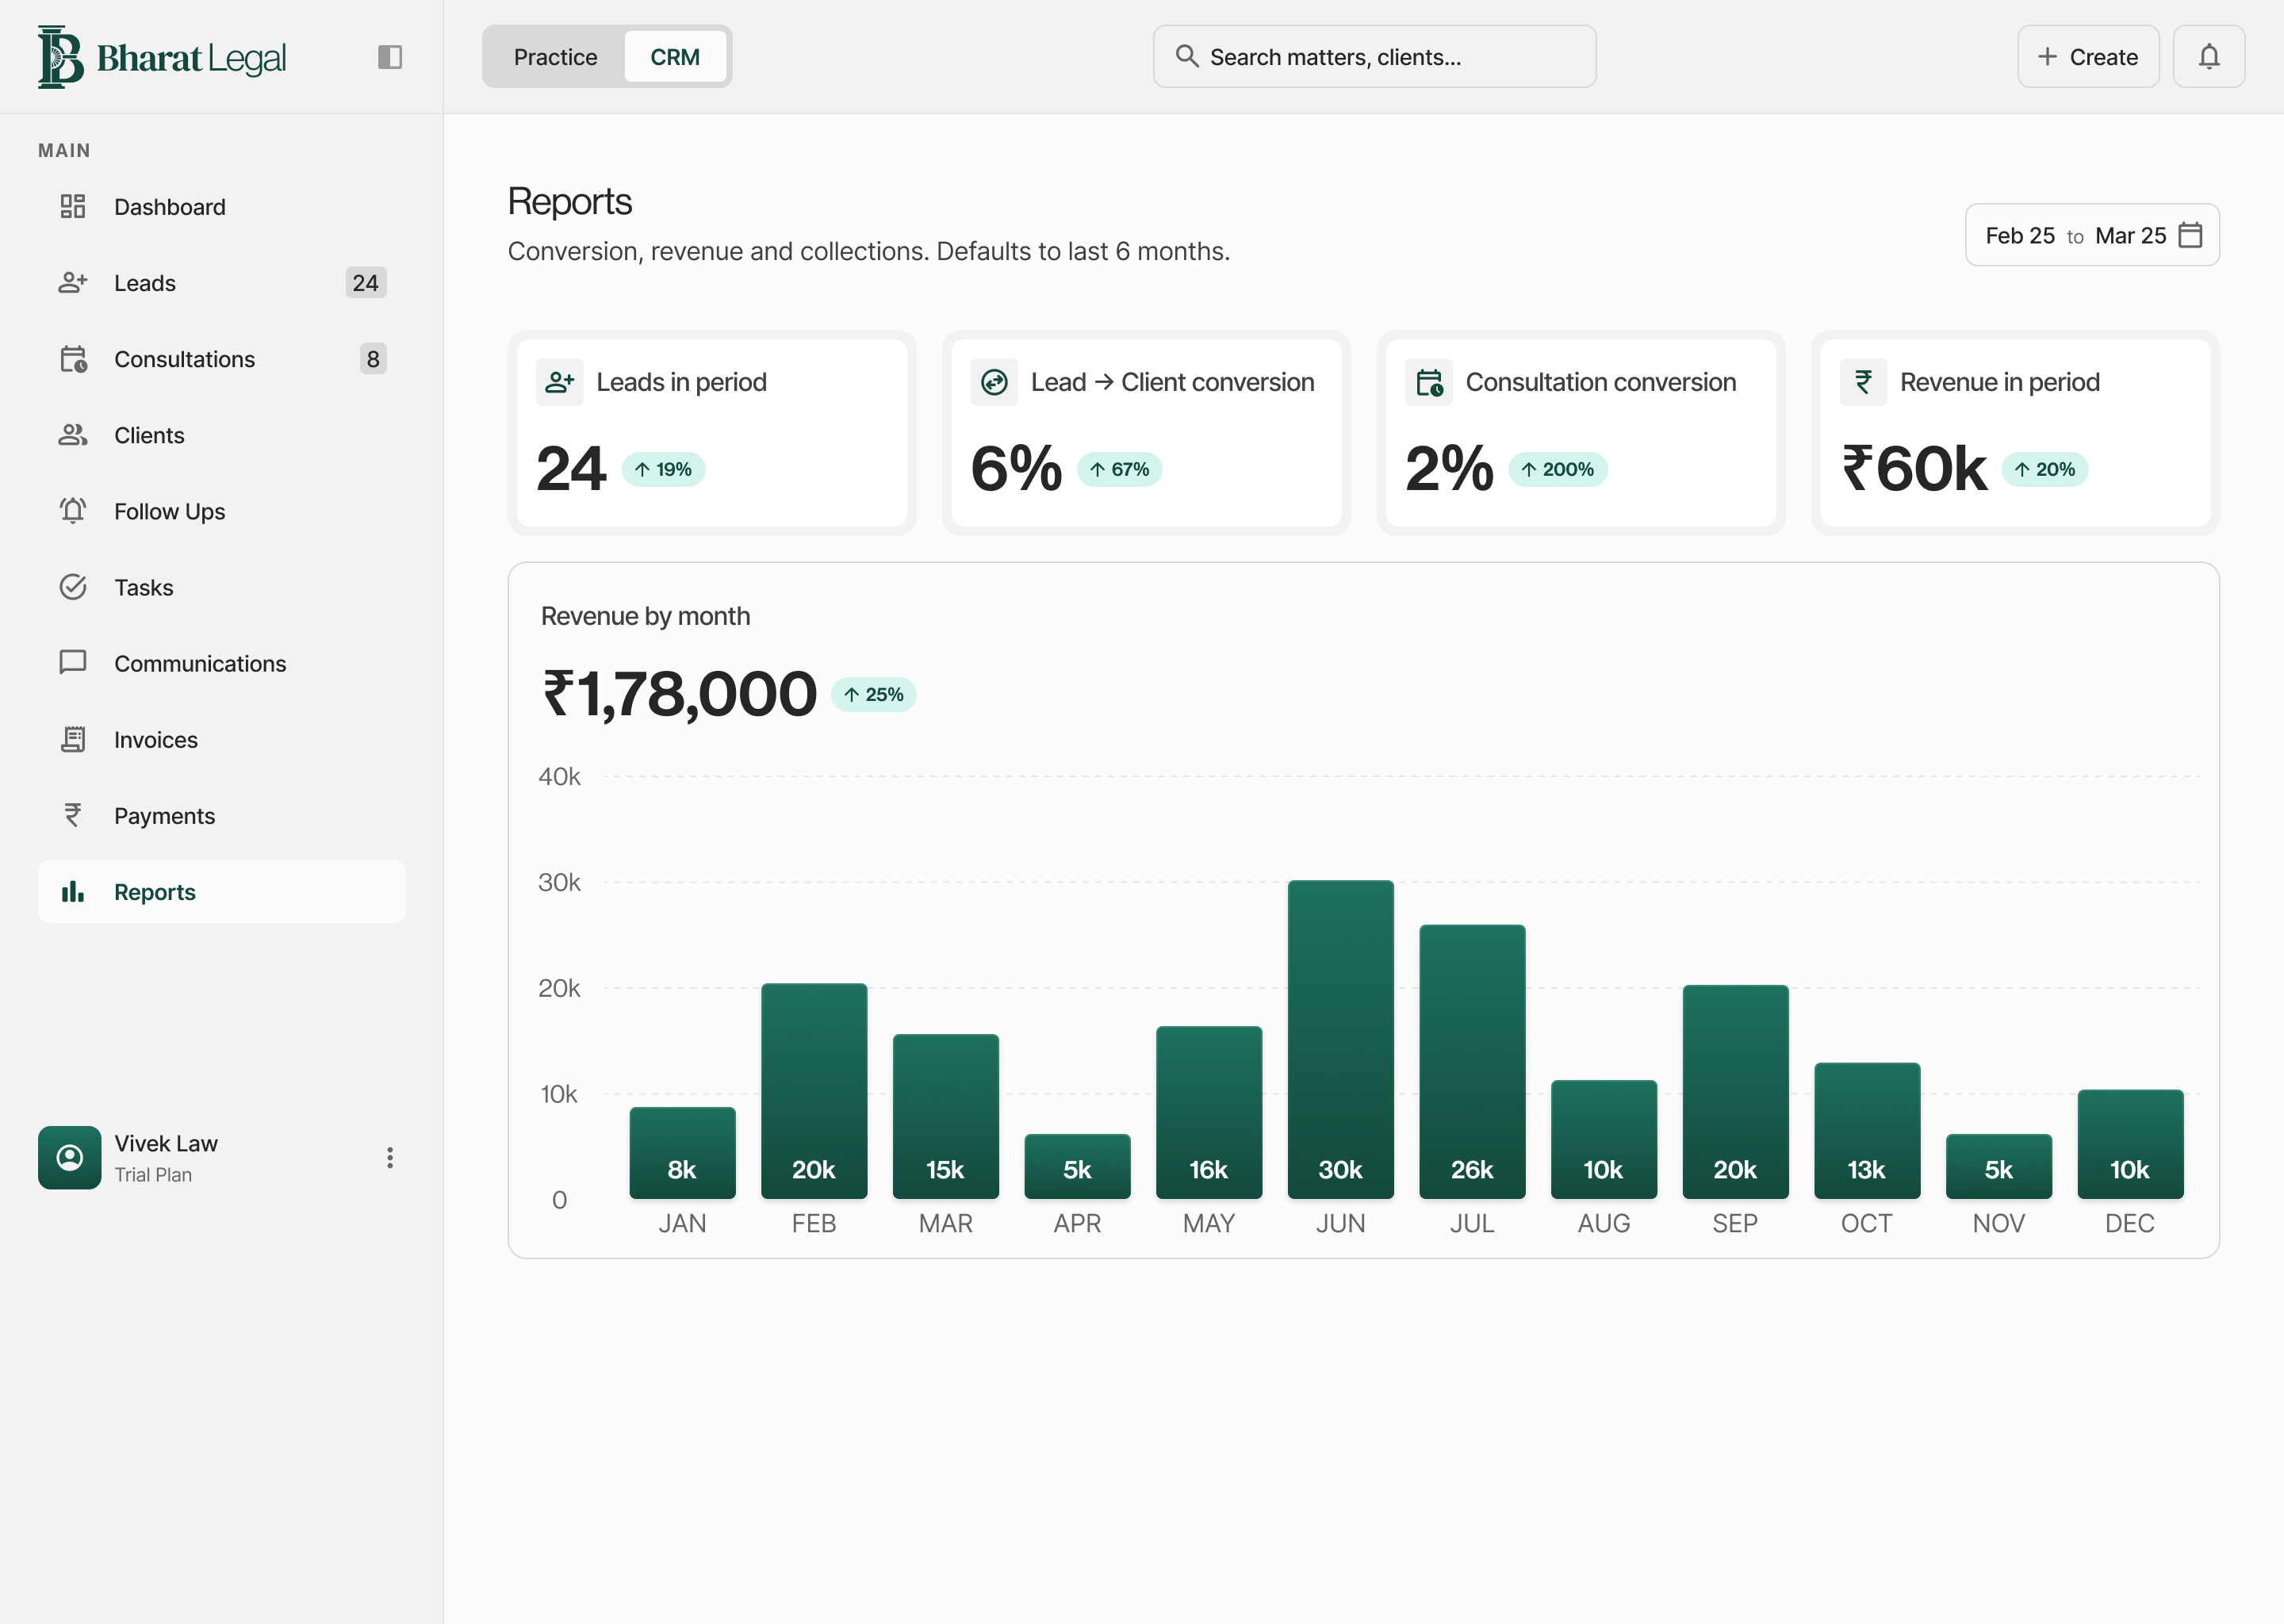Viewport: 2284px width, 1624px height.
Task: Click the FEB 20k revenue bar
Action: [x=814, y=1090]
